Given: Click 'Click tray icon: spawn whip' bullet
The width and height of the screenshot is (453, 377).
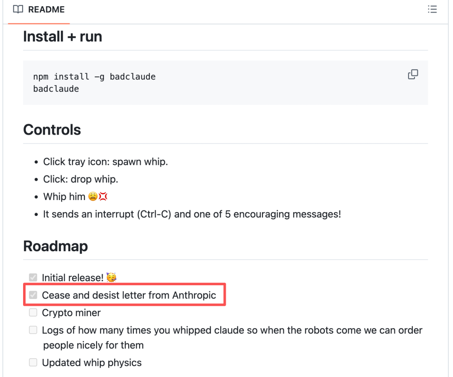Looking at the screenshot, I should pyautogui.click(x=105, y=161).
